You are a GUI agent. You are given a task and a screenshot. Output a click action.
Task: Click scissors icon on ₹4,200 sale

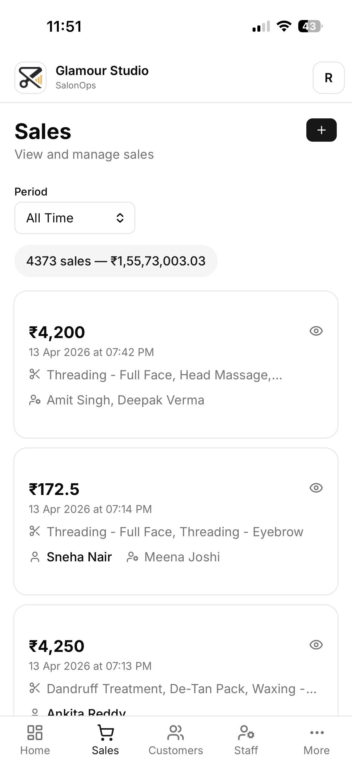click(35, 374)
